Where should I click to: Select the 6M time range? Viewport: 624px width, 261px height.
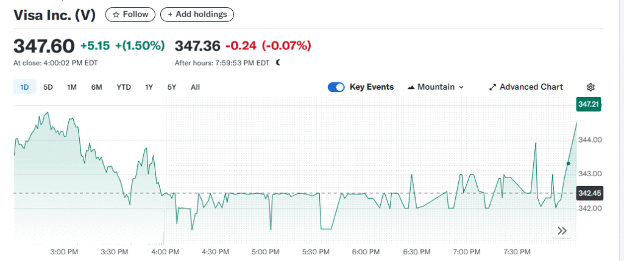96,87
